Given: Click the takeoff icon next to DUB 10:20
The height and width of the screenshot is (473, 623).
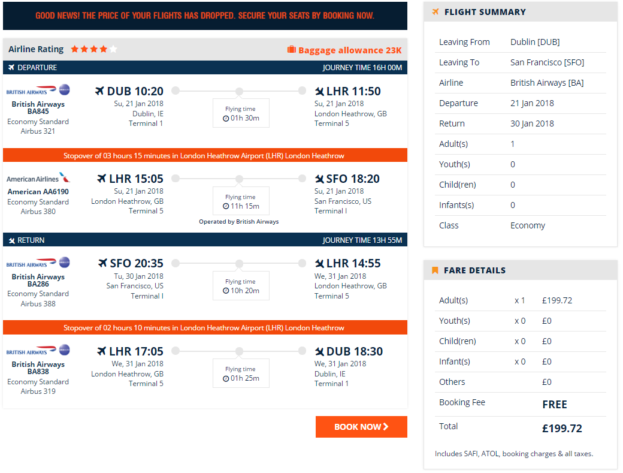Looking at the screenshot, I should (99, 91).
